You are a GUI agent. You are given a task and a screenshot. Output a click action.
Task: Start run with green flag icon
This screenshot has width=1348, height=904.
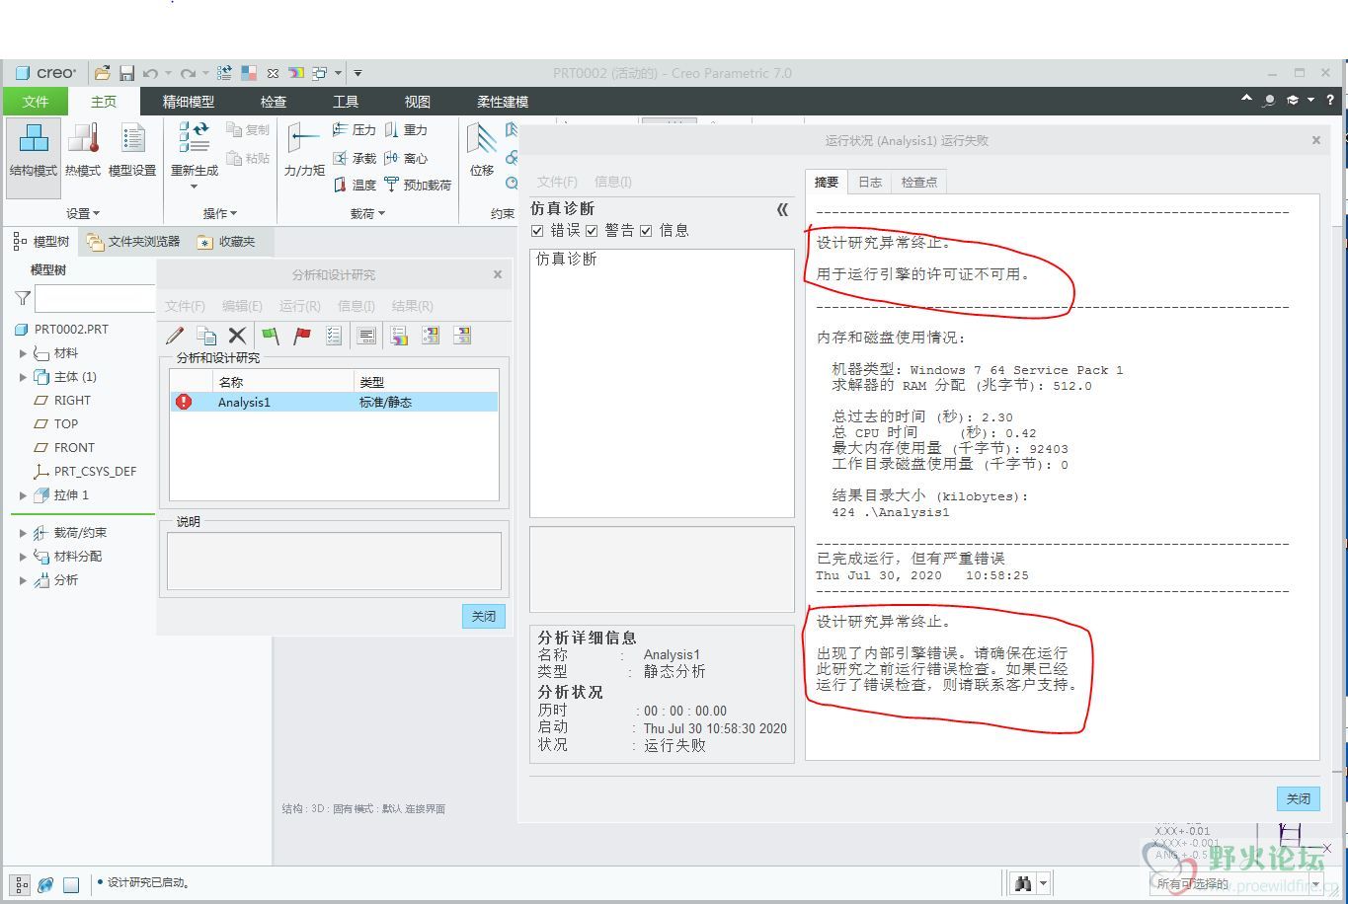(271, 336)
